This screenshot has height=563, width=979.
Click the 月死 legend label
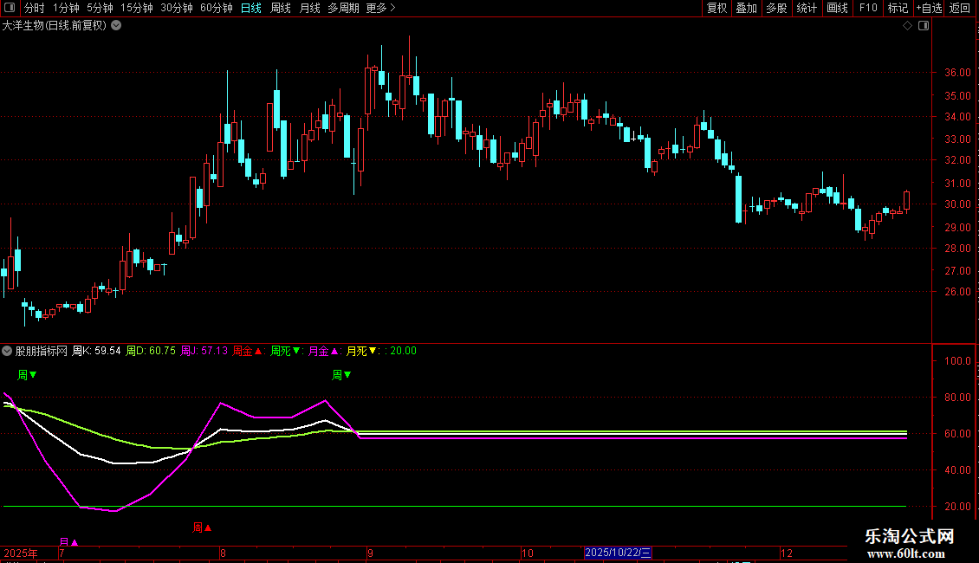tap(361, 351)
